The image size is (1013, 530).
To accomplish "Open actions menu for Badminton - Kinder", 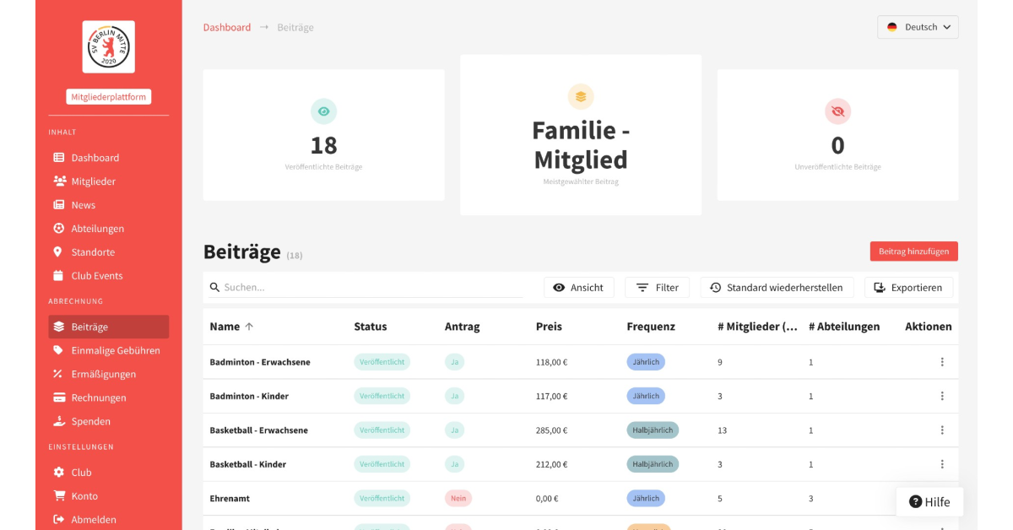I will coord(942,396).
